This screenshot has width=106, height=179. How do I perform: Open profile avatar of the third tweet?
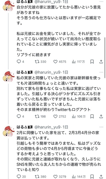[x=8, y=131]
